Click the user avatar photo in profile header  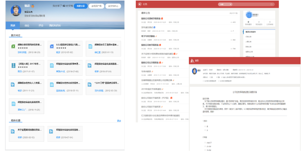tap(16, 11)
